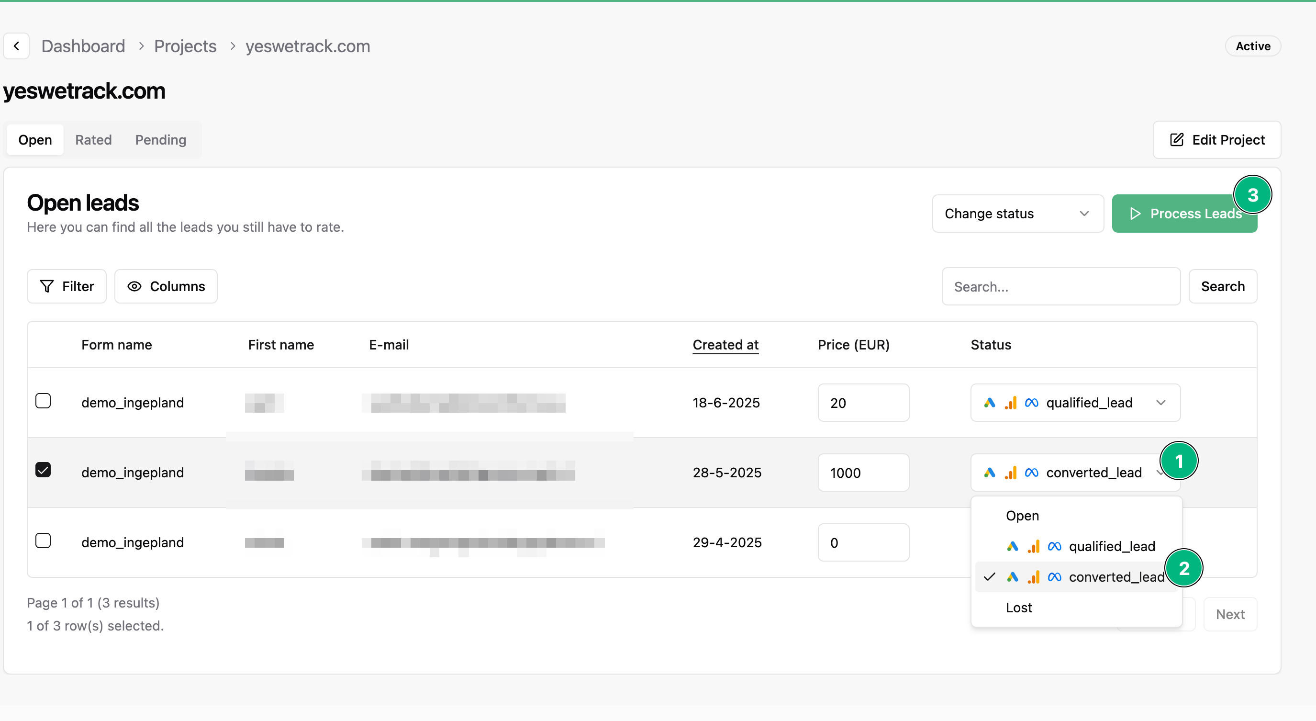
Task: Open Projects breadcrumb link
Action: [185, 46]
